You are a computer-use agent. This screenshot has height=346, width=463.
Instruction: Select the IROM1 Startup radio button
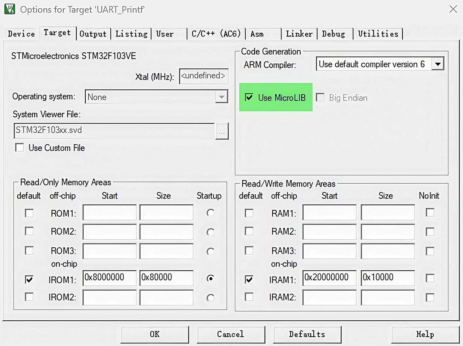click(210, 278)
